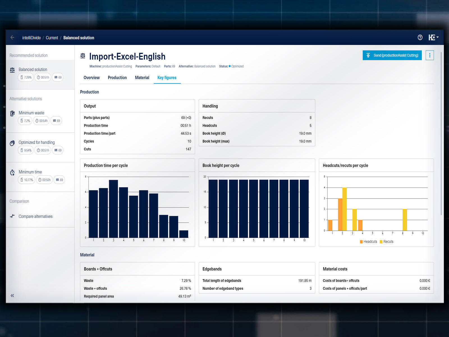Click Send (productionAssist Cutting) button

pos(392,55)
